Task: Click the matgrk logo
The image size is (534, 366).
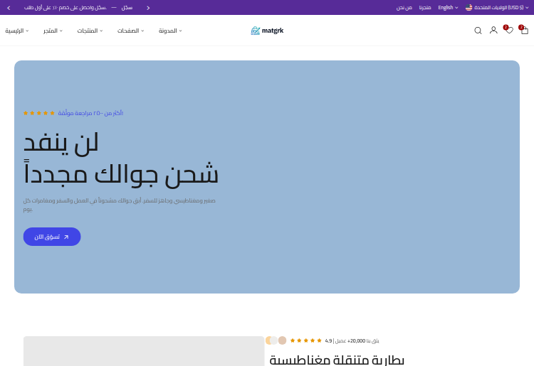Action: pyautogui.click(x=267, y=31)
